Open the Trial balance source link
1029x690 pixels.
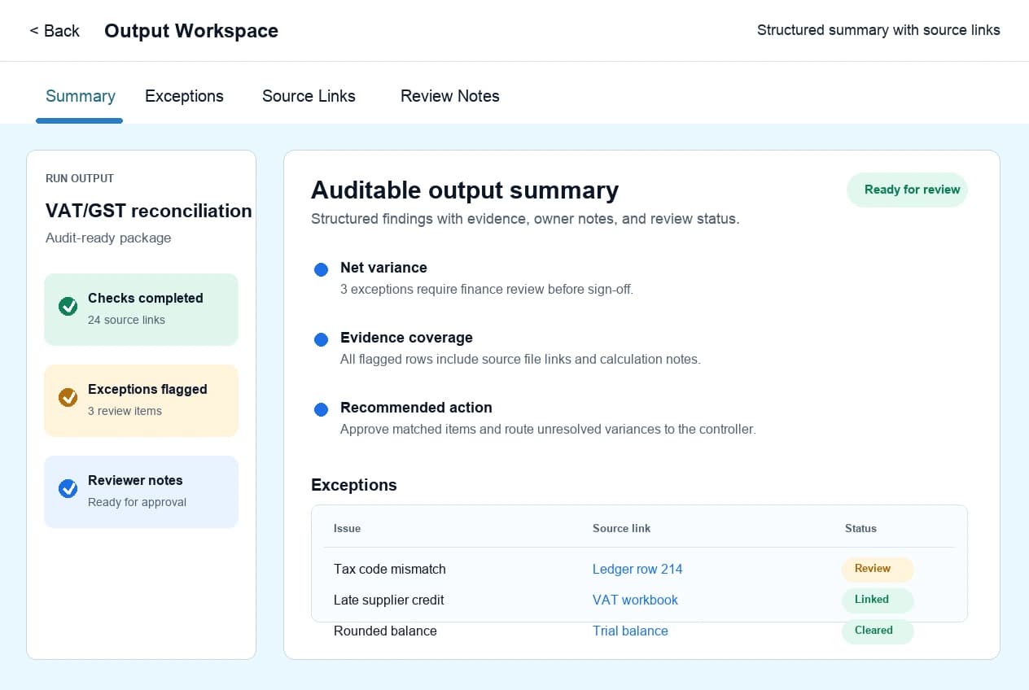pyautogui.click(x=630, y=631)
